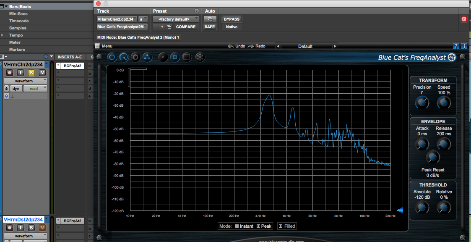Select the Bars|Beats ruler
471x242 pixels.
20,6
